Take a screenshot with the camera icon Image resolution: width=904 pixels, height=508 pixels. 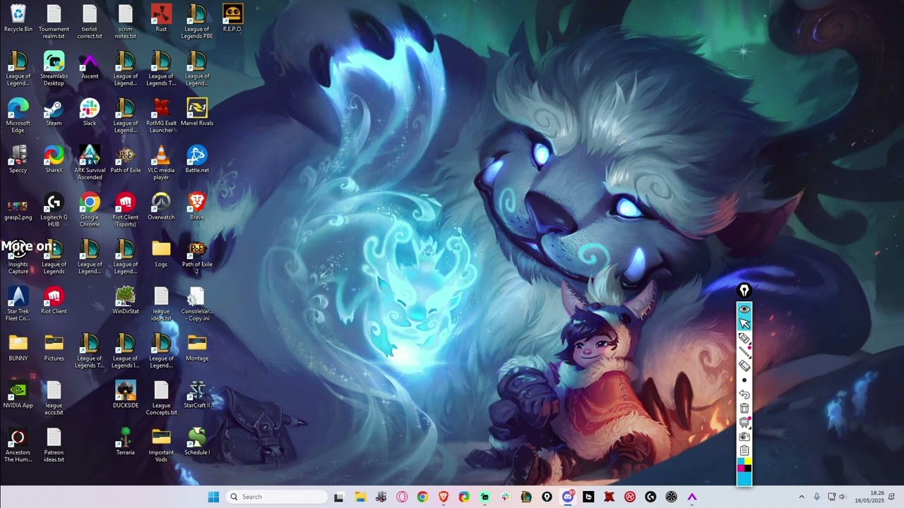point(744,437)
